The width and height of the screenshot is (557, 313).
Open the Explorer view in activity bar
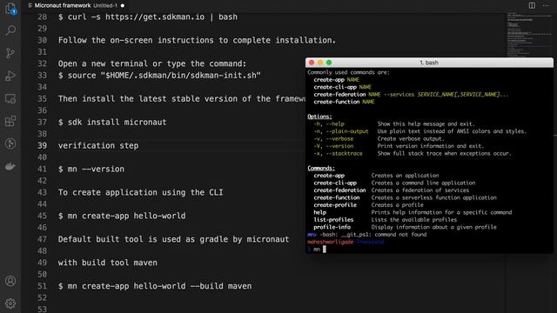coord(10,8)
